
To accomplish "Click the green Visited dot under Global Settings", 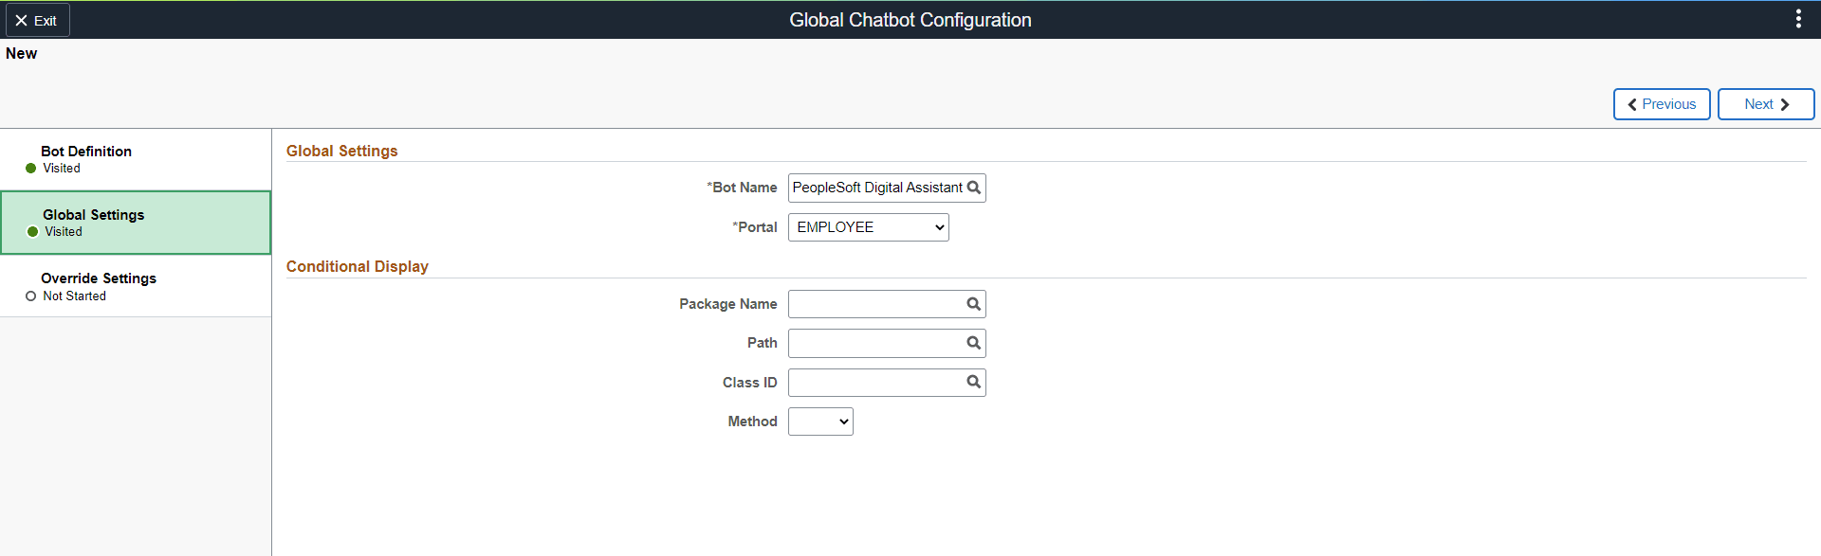I will point(33,232).
